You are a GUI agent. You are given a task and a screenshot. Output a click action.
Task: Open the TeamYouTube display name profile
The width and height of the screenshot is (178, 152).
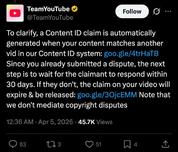(x=48, y=9)
